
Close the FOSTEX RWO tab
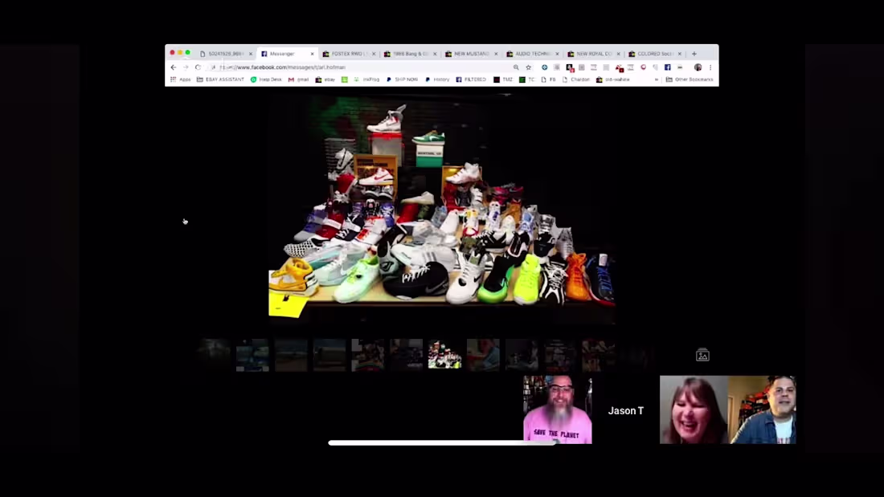coord(374,54)
